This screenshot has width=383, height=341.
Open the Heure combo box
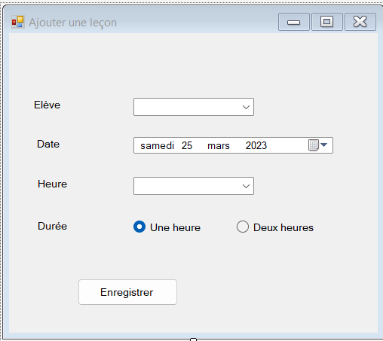click(194, 186)
